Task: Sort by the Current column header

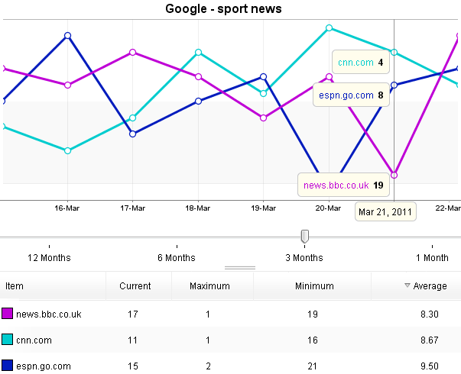Action: (135, 286)
